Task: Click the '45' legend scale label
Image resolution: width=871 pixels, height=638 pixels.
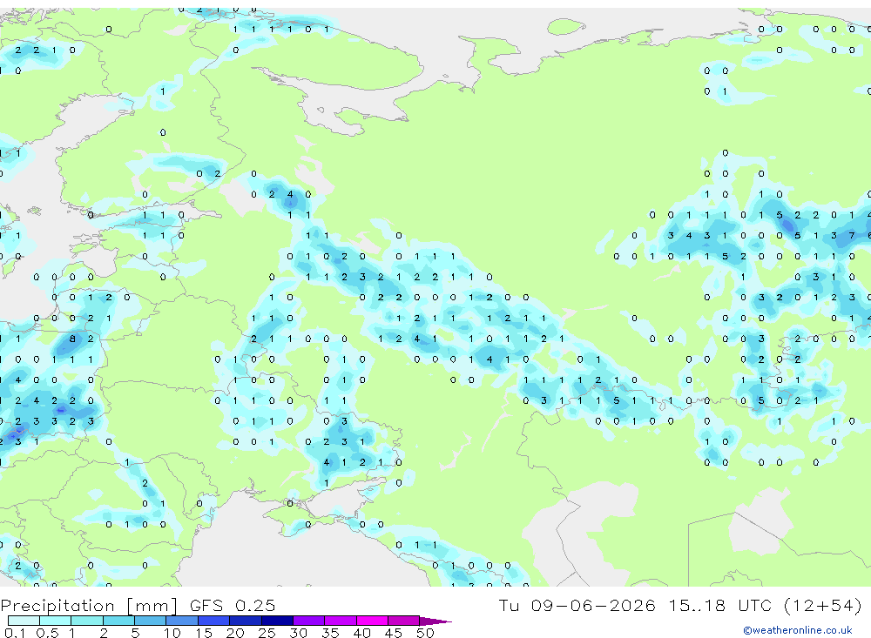Action: [x=394, y=633]
